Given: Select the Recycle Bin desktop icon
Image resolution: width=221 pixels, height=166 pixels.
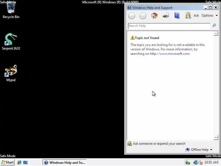Looking at the screenshot, I should [11, 10].
